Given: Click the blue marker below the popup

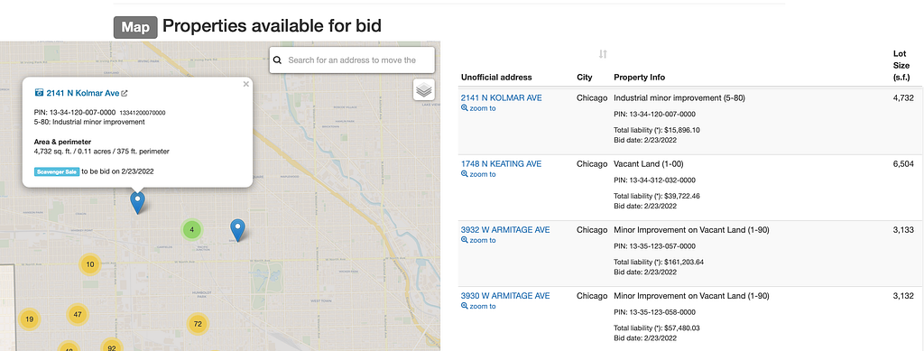Looking at the screenshot, I should coord(137,203).
